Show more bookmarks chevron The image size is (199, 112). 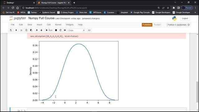click(x=195, y=12)
